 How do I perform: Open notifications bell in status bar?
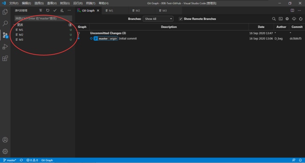pos(300,160)
